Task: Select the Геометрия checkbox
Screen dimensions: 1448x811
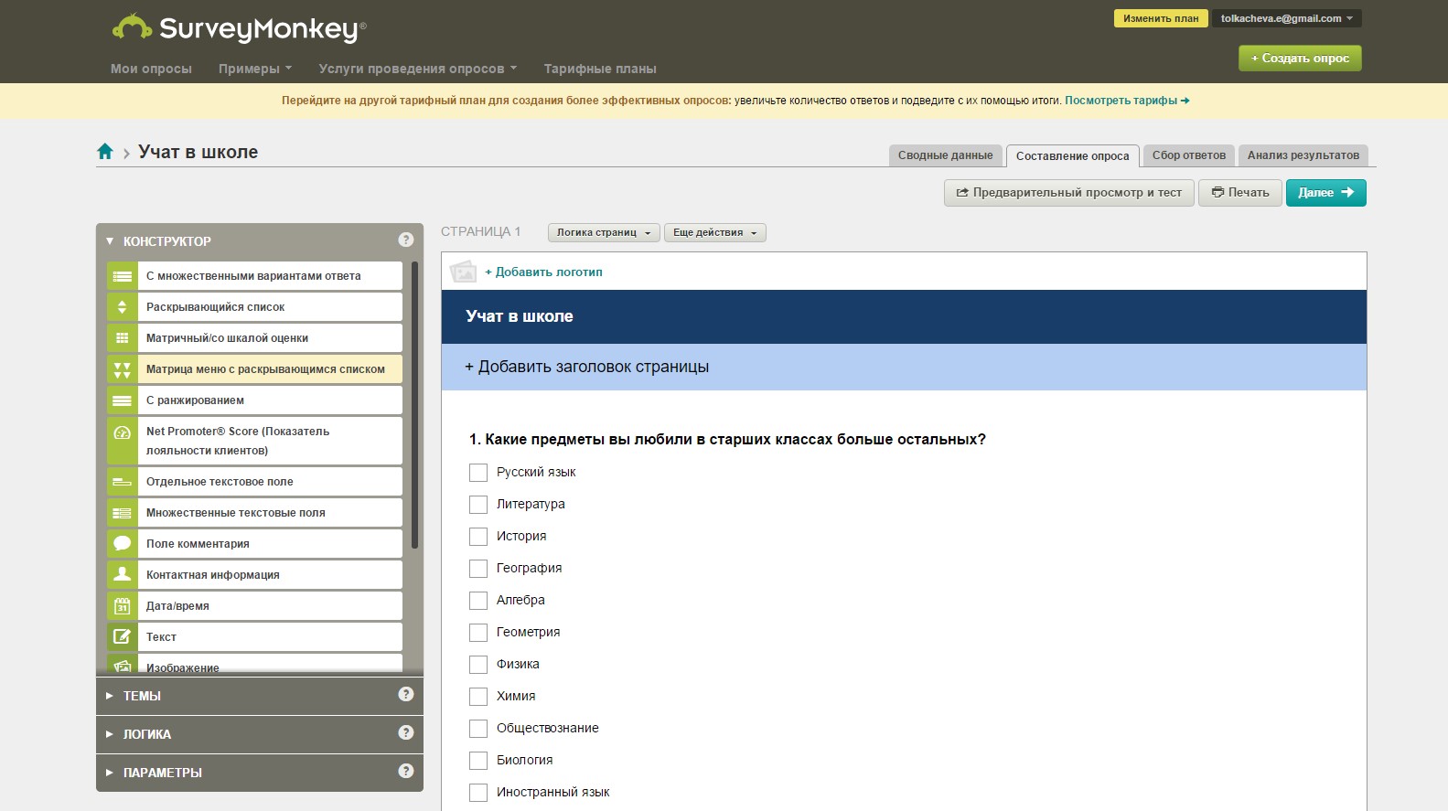Action: [478, 633]
